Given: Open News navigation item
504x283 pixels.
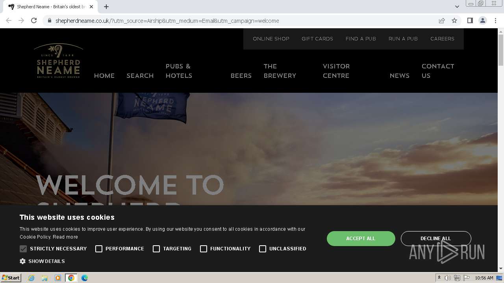Looking at the screenshot, I should (x=399, y=75).
